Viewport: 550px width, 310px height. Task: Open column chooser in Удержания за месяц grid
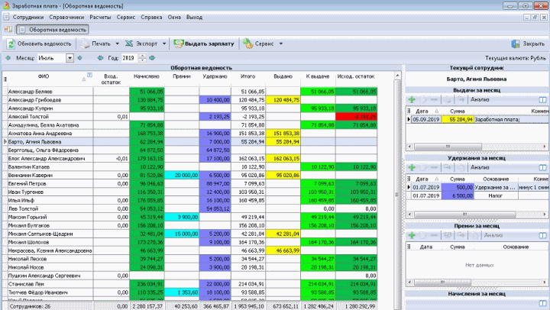click(x=409, y=179)
